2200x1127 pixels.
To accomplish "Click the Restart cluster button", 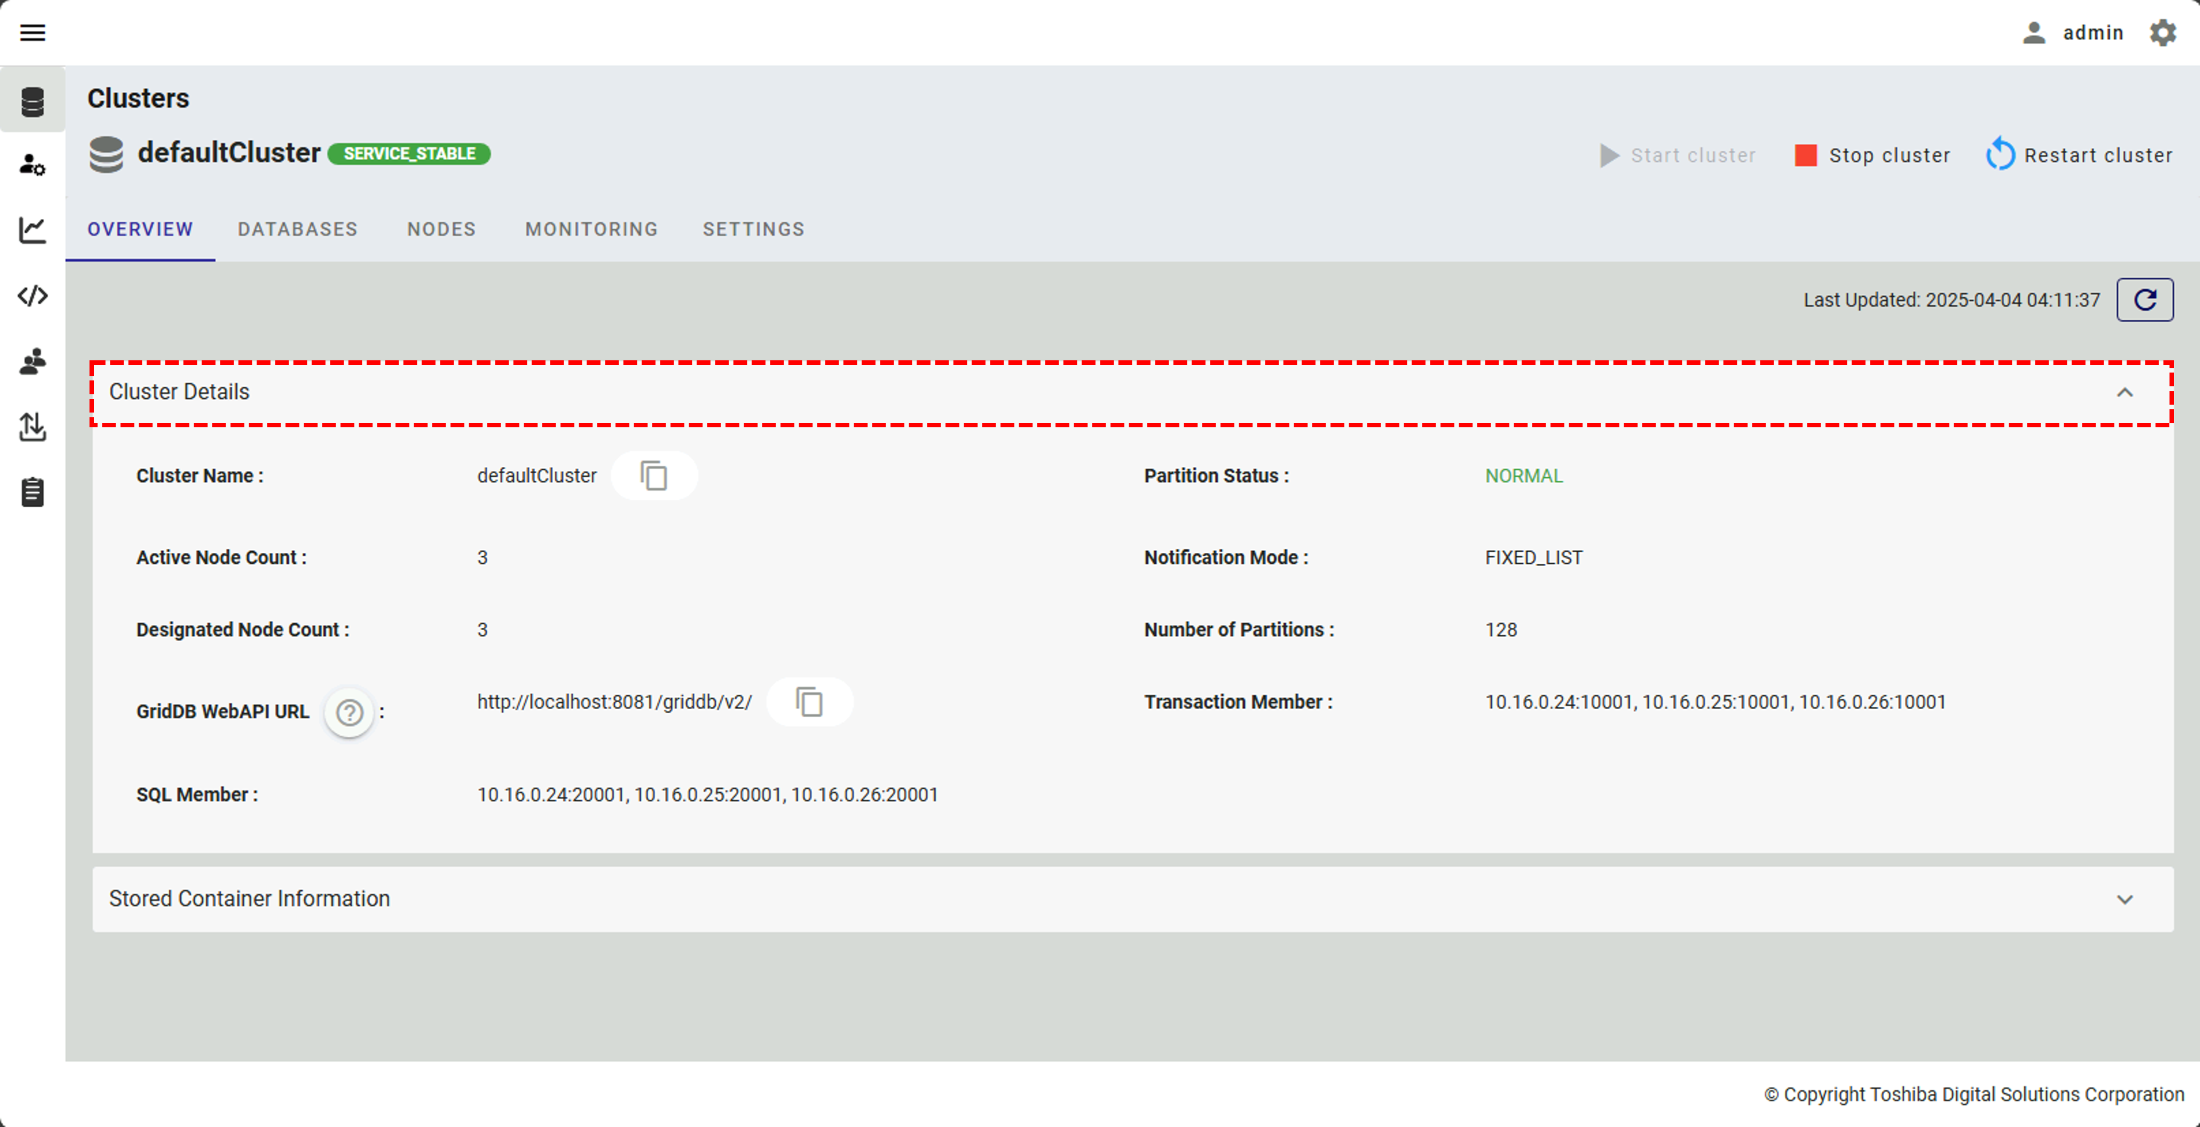I will point(2079,155).
